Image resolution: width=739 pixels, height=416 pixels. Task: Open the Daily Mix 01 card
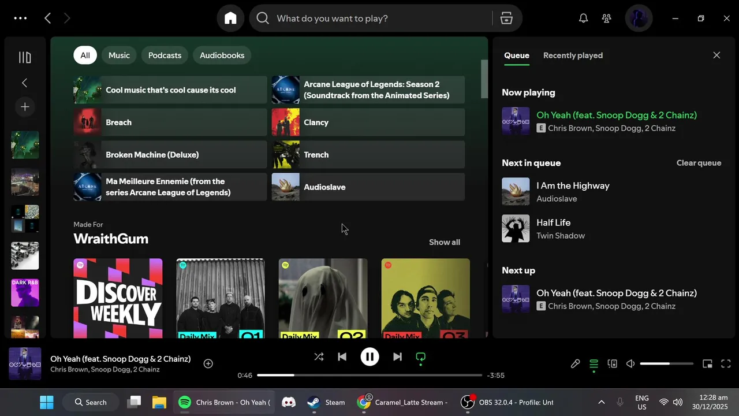pyautogui.click(x=221, y=298)
